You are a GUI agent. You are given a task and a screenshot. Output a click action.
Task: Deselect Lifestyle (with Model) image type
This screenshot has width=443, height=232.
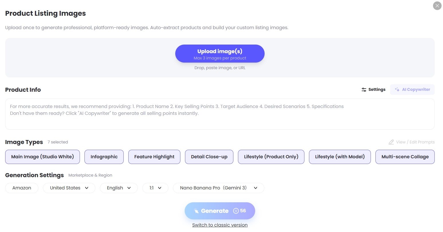[340, 157]
